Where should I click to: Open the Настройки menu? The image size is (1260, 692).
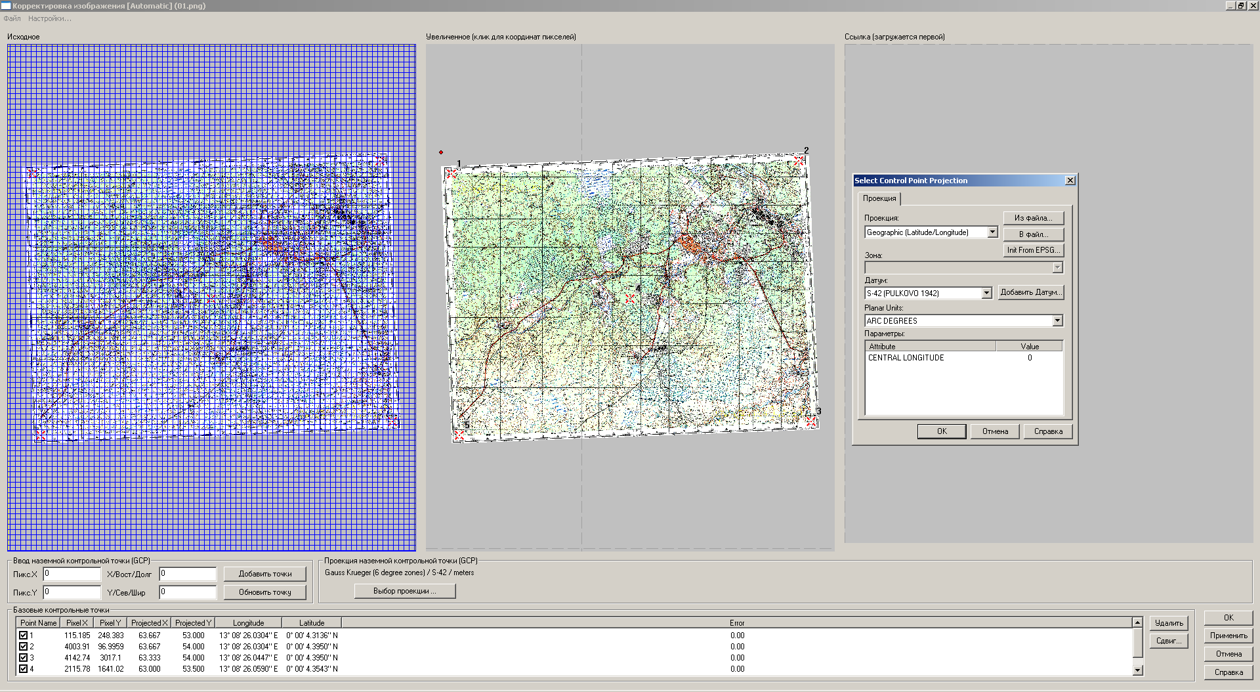pos(49,18)
